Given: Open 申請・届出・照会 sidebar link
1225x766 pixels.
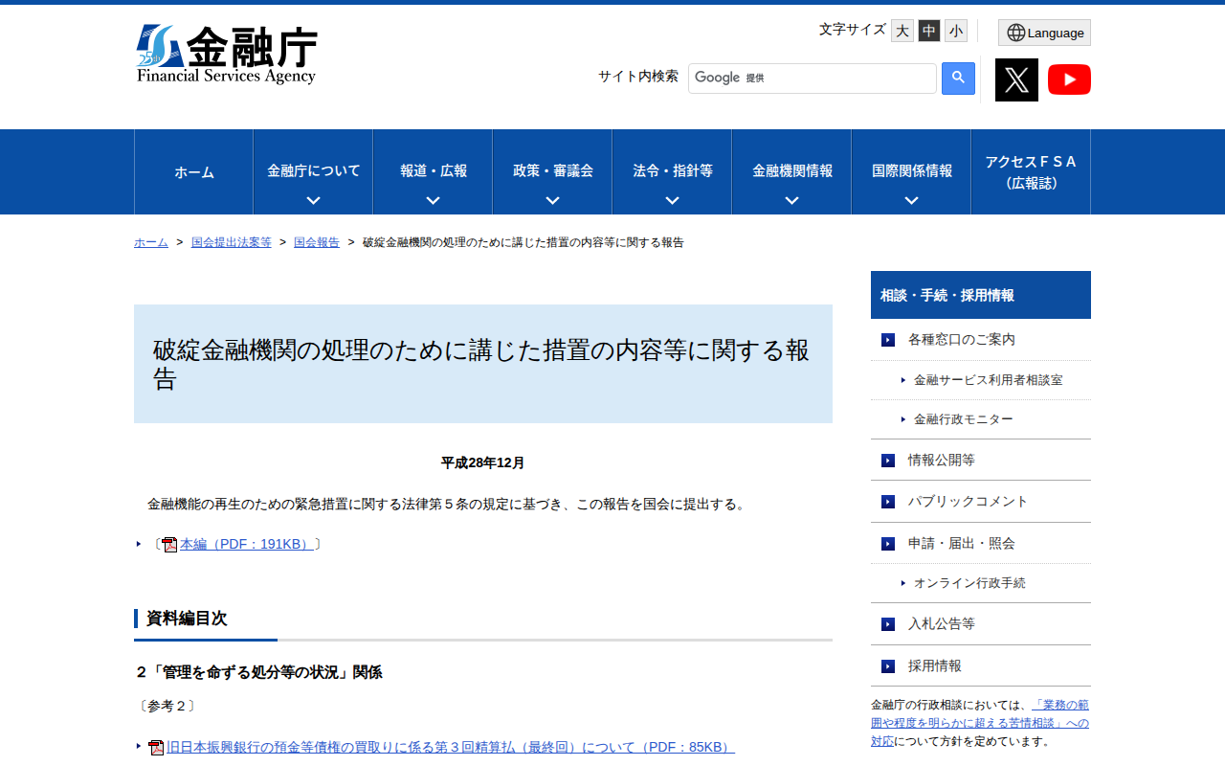Looking at the screenshot, I should pyautogui.click(x=962, y=544).
